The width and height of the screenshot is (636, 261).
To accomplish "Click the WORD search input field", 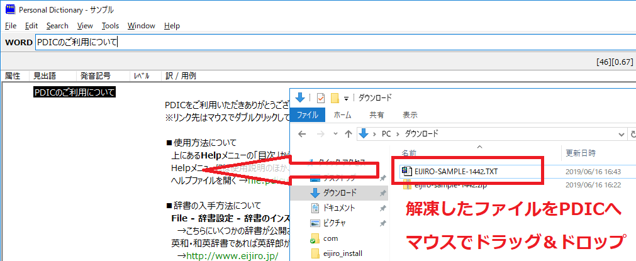I will 335,42.
